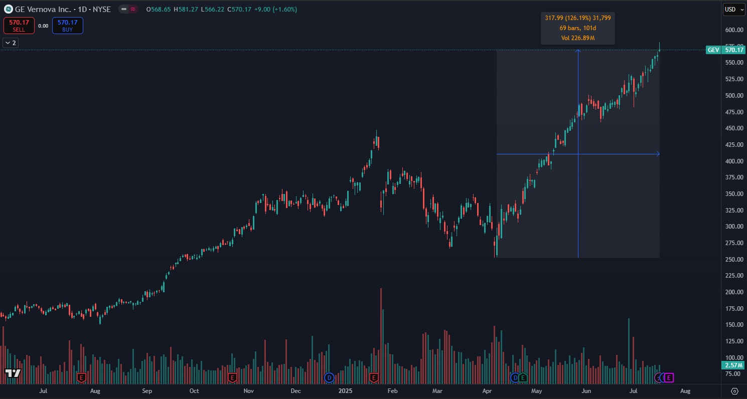Image resolution: width=747 pixels, height=399 pixels.
Task: Click the red earnings marker before November
Action: click(x=232, y=377)
